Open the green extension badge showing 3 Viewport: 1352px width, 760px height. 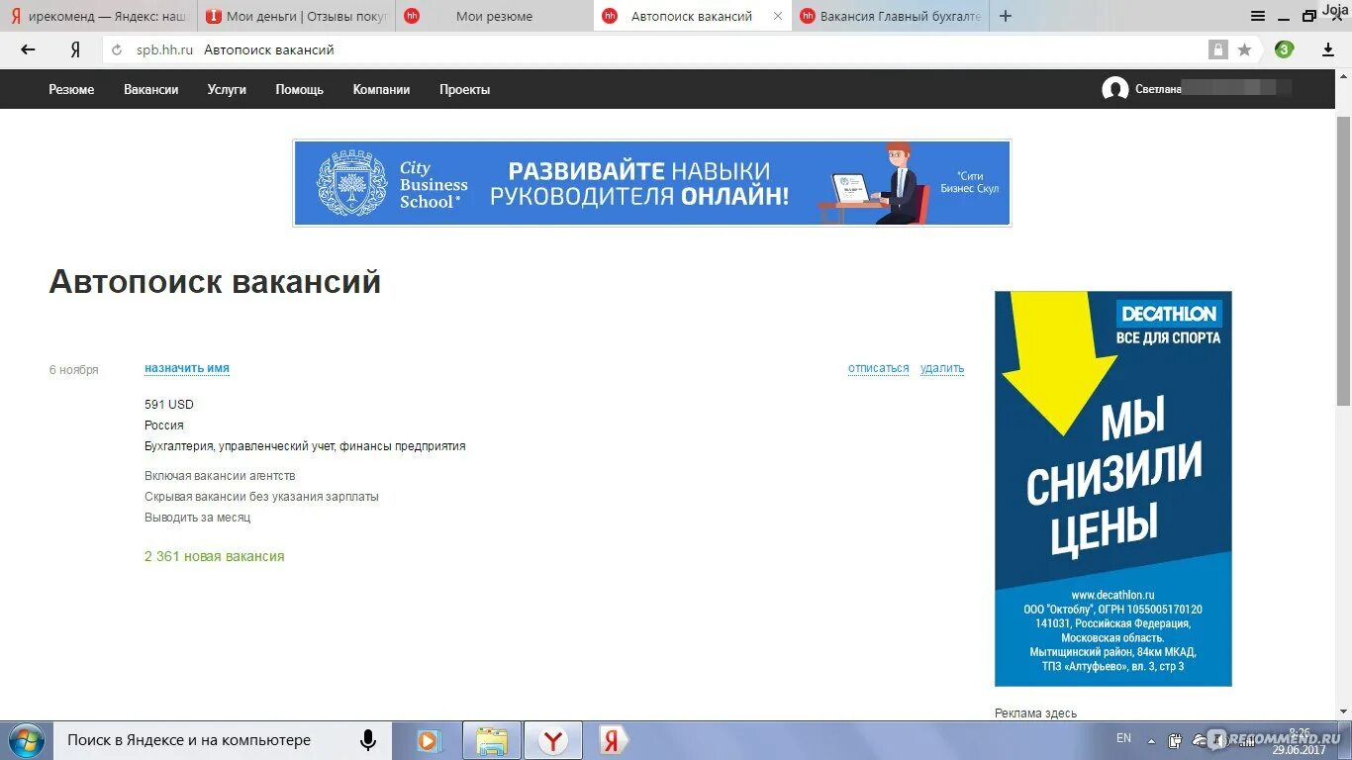[1284, 49]
